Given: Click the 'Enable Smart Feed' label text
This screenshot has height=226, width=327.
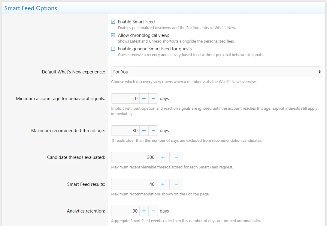Looking at the screenshot, I should 136,22.
